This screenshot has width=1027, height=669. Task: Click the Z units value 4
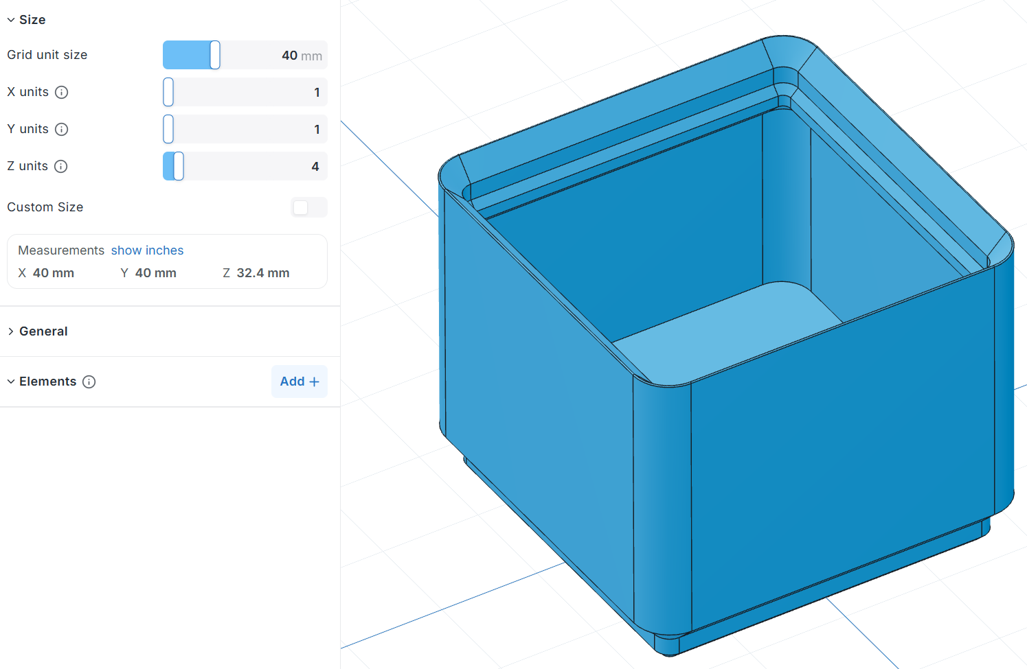315,167
